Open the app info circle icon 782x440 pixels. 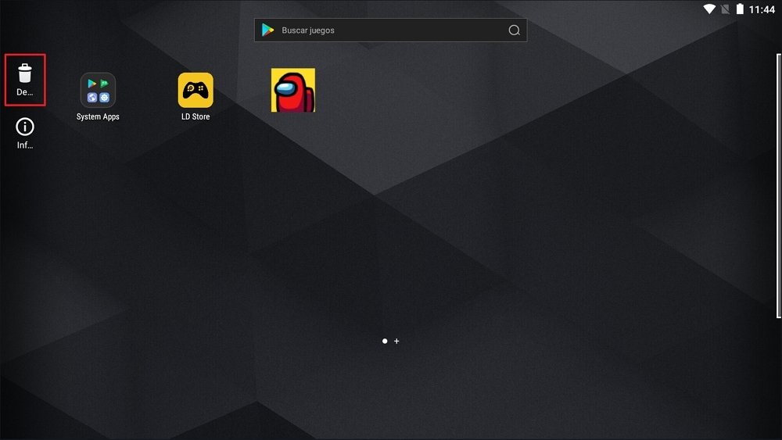(x=25, y=127)
